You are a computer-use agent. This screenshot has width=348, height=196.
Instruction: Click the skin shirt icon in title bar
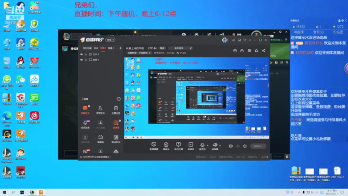(x=244, y=40)
